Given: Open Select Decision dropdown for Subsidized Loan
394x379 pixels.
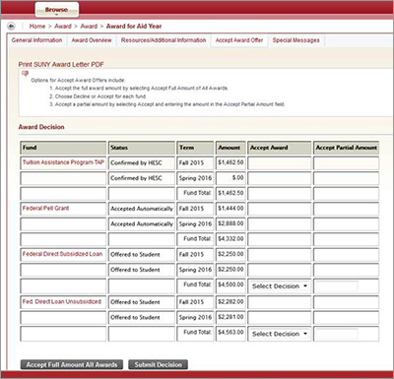Looking at the screenshot, I should (280, 286).
